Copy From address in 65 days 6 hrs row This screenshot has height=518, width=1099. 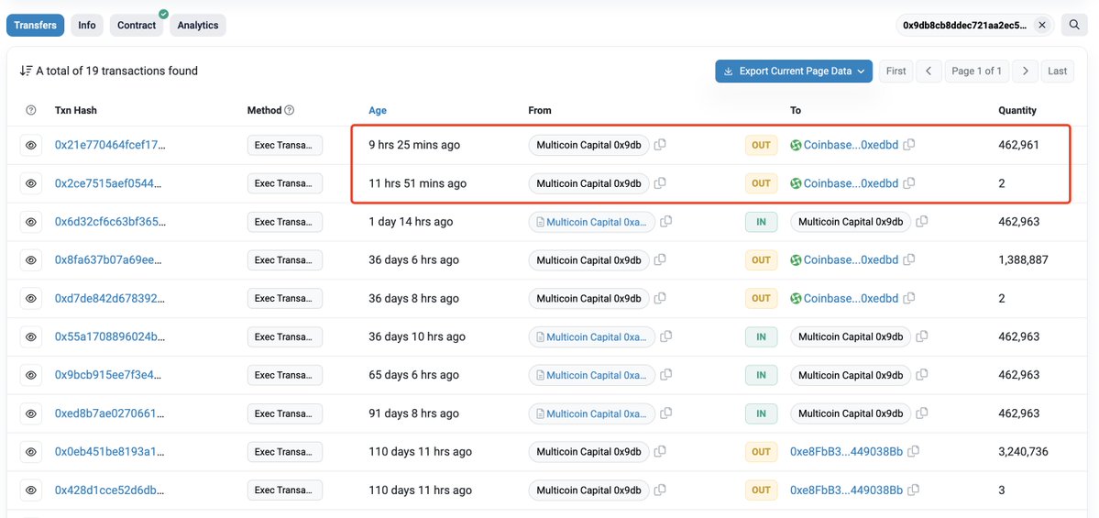click(x=665, y=375)
